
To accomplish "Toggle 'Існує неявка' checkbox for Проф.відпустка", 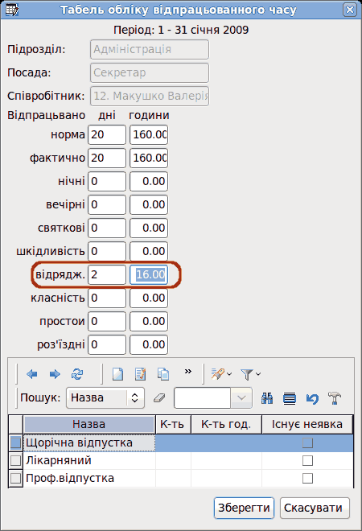I will [x=307, y=478].
